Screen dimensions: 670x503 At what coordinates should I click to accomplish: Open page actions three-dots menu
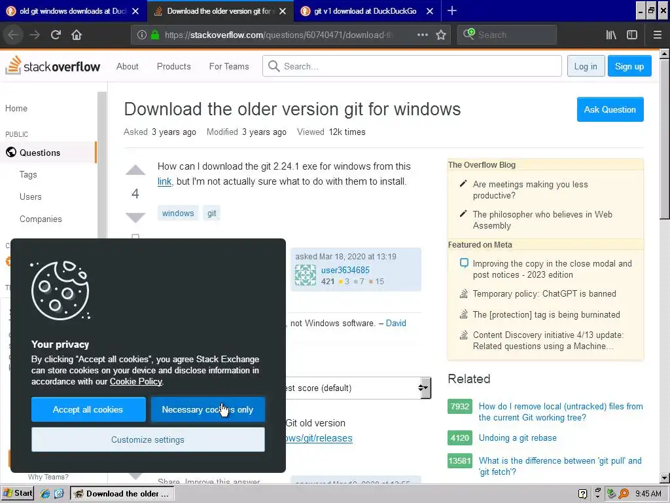[422, 35]
